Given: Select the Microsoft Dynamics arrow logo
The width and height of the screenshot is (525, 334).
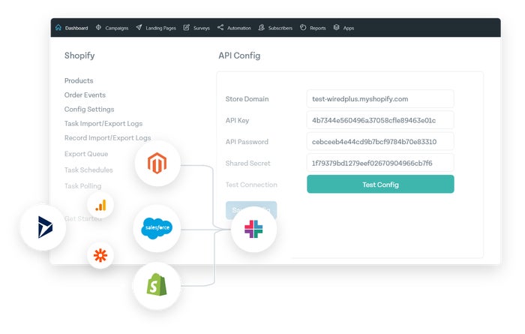Looking at the screenshot, I should coord(45,227).
